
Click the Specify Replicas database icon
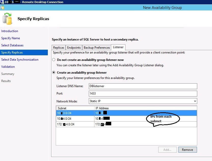[7, 19]
